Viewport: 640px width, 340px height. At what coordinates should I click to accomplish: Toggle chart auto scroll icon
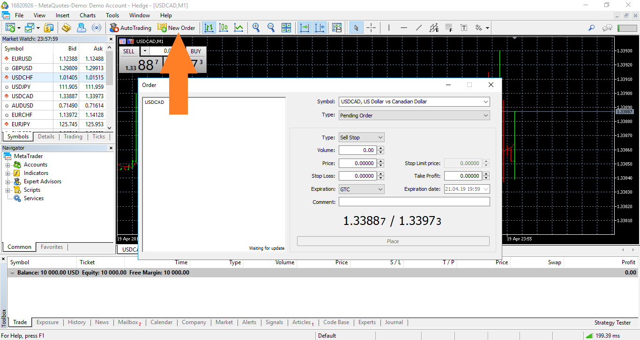point(305,28)
